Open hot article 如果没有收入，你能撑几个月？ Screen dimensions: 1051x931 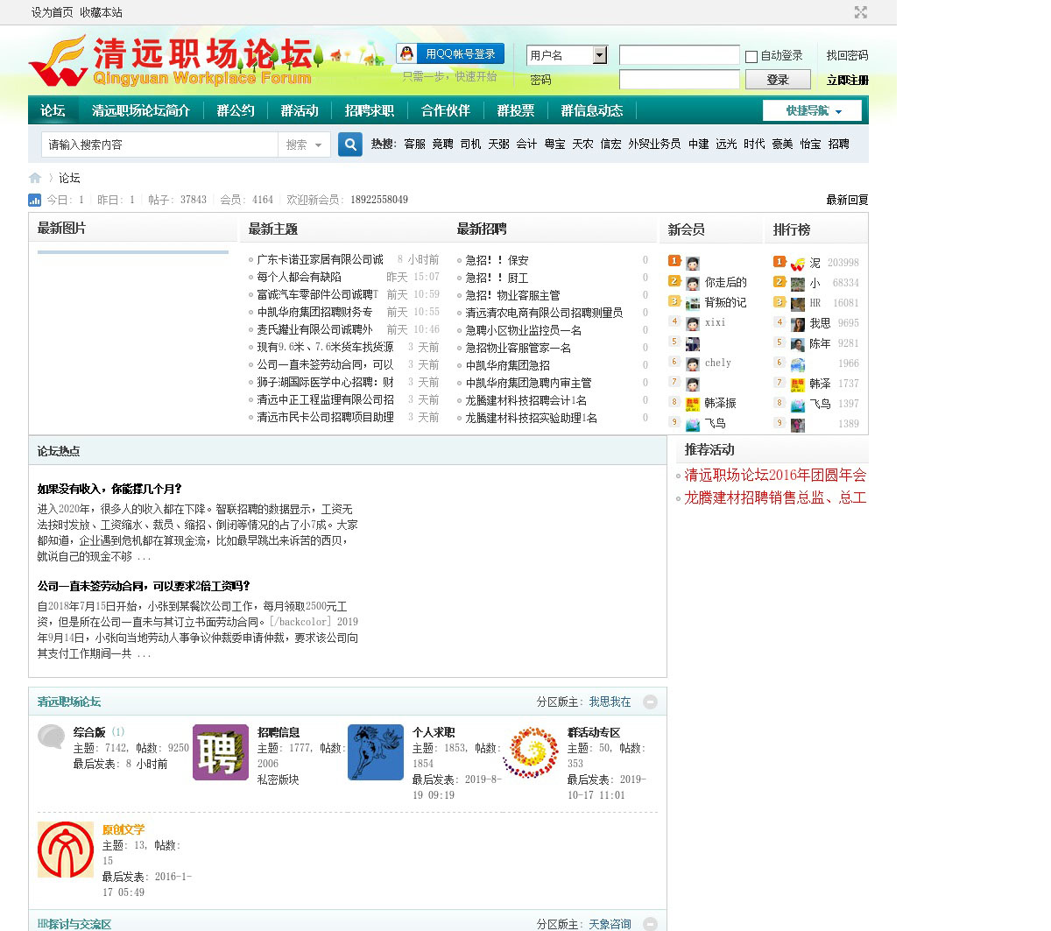pyautogui.click(x=109, y=489)
